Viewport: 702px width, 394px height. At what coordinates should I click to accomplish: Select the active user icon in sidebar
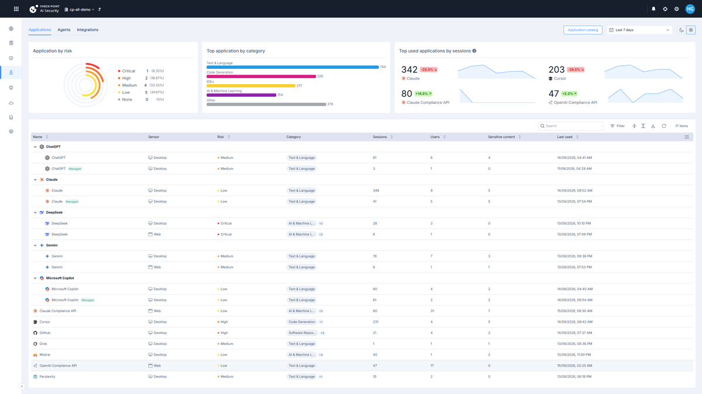click(x=11, y=72)
